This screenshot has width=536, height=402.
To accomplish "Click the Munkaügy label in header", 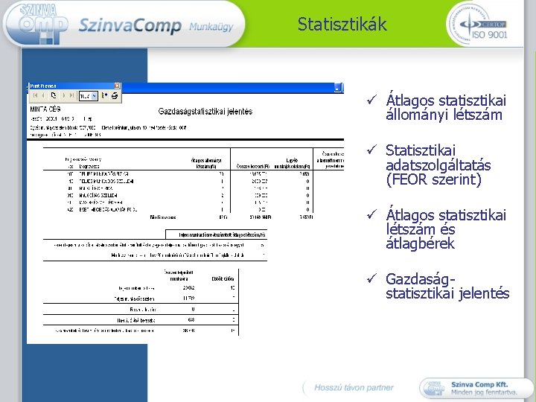I will [x=211, y=27].
